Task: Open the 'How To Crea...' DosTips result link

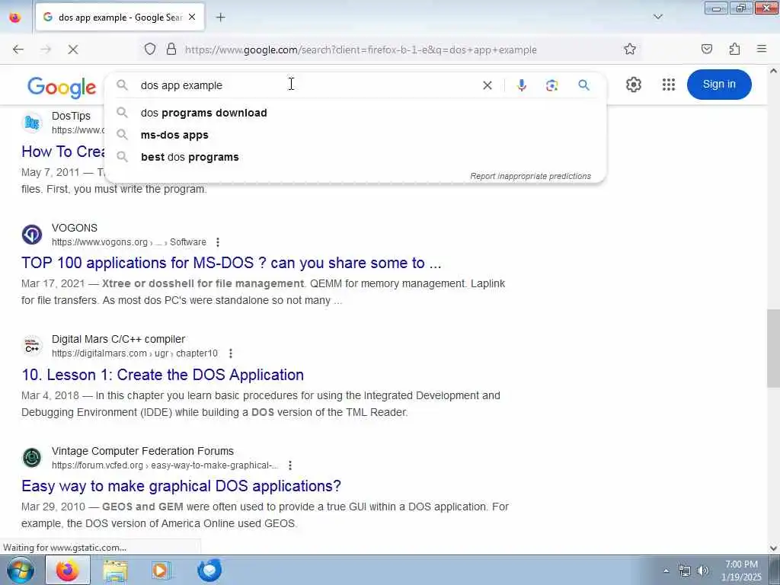Action: 63,152
